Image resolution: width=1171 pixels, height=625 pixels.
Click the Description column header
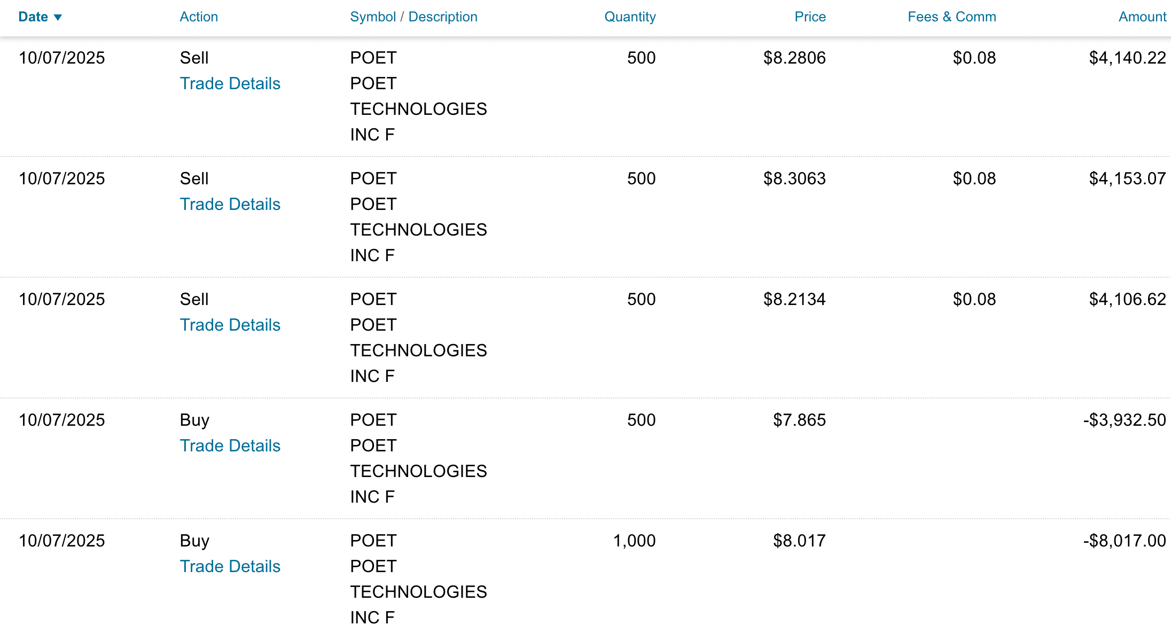(442, 17)
